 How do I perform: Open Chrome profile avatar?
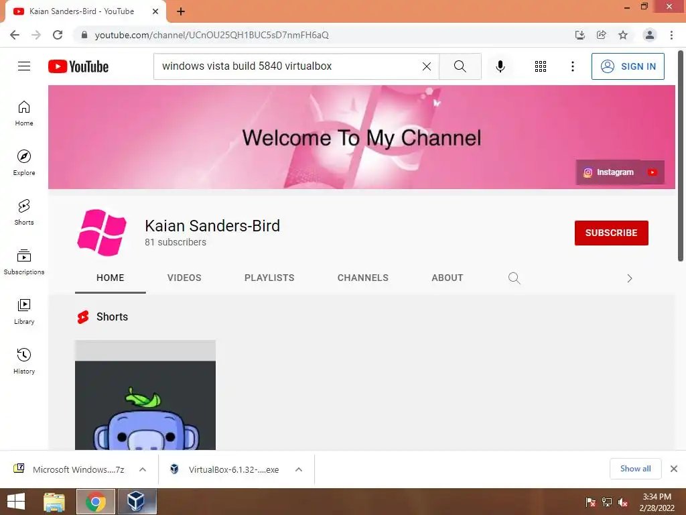(650, 35)
